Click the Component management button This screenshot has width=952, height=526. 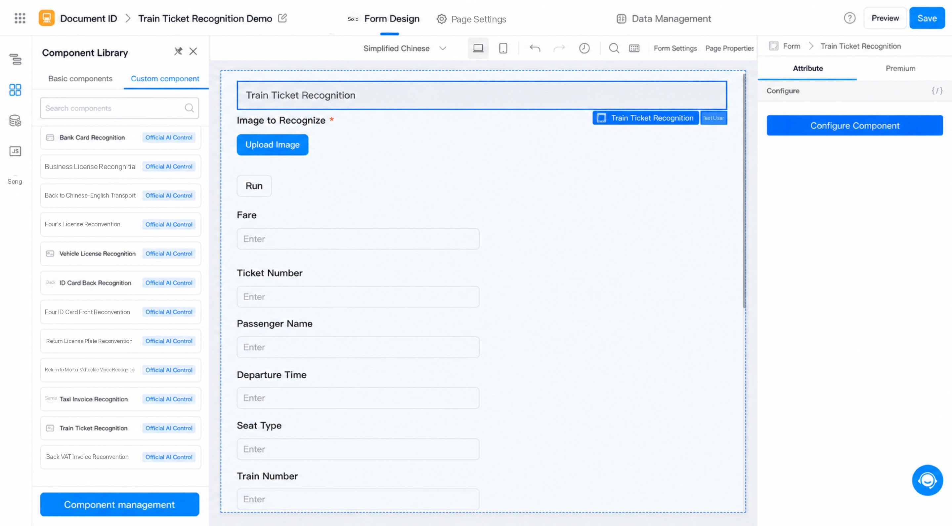119,504
